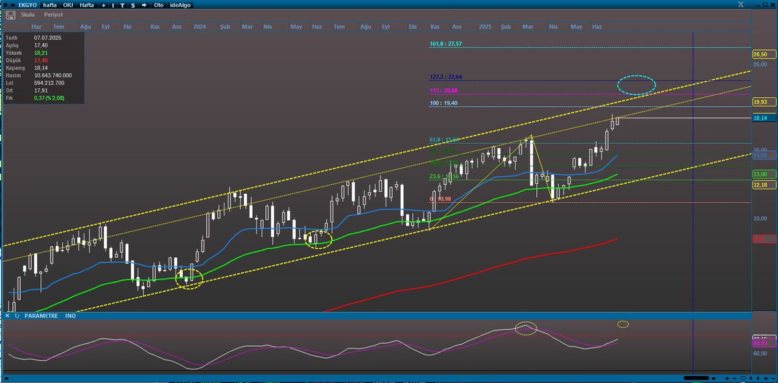
Task: Click the 2024 label on time axis
Action: (200, 27)
